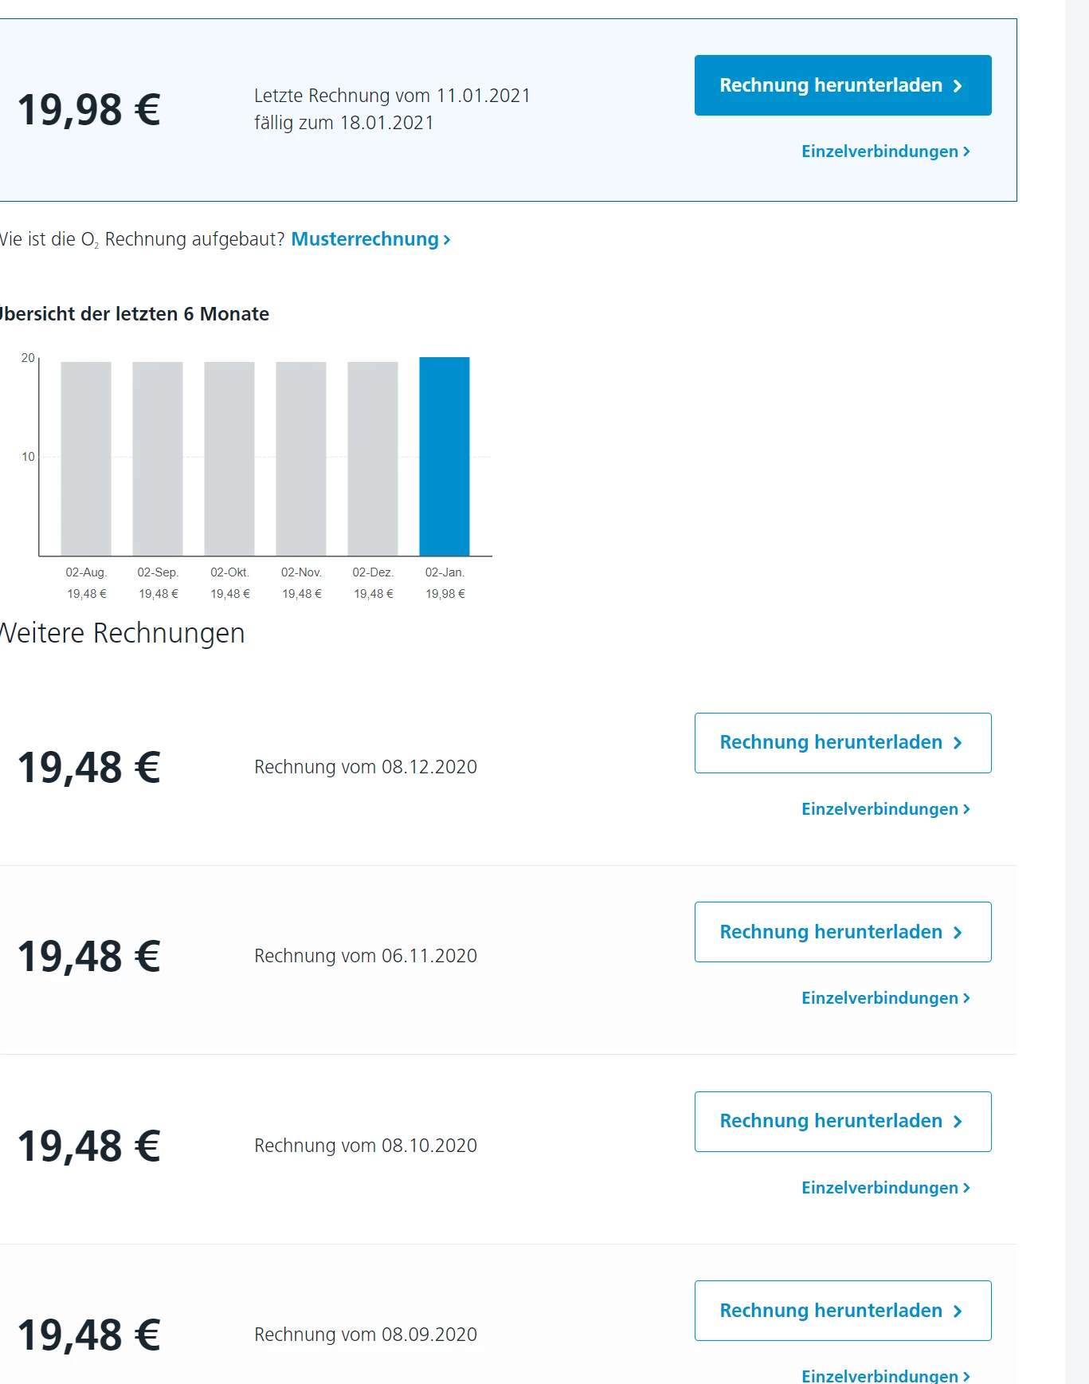View Einzelverbindungen for 08.10.2020 invoice
This screenshot has width=1089, height=1384.
(x=885, y=1188)
